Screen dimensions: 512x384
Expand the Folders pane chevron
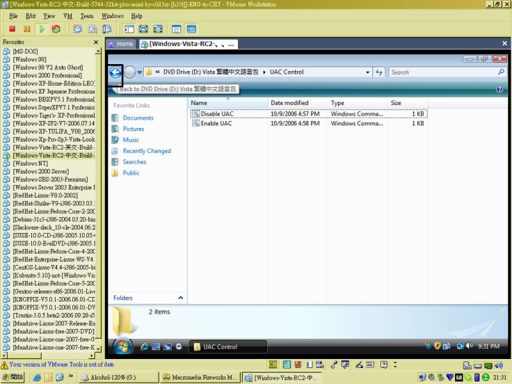click(x=180, y=298)
